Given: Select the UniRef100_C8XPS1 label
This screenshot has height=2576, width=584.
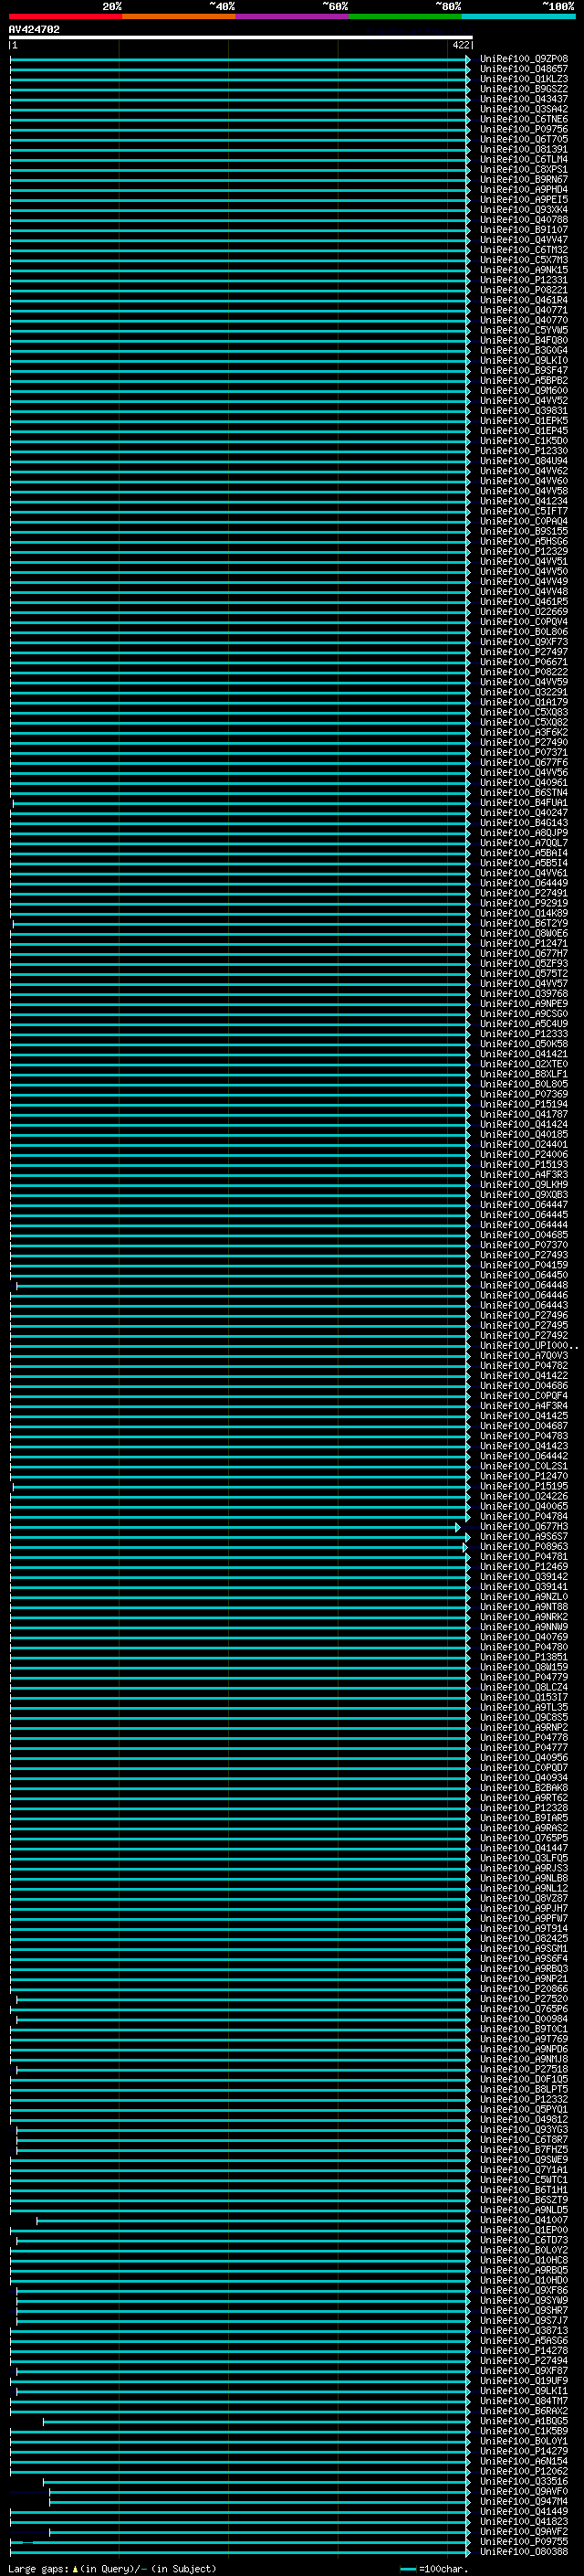Looking at the screenshot, I should [x=523, y=169].
